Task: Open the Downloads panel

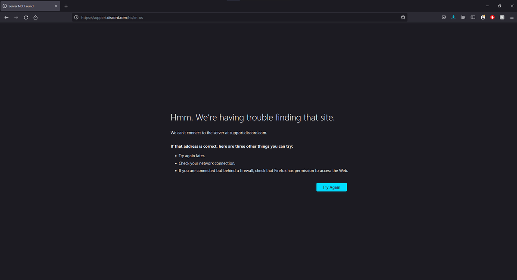Action: (453, 18)
